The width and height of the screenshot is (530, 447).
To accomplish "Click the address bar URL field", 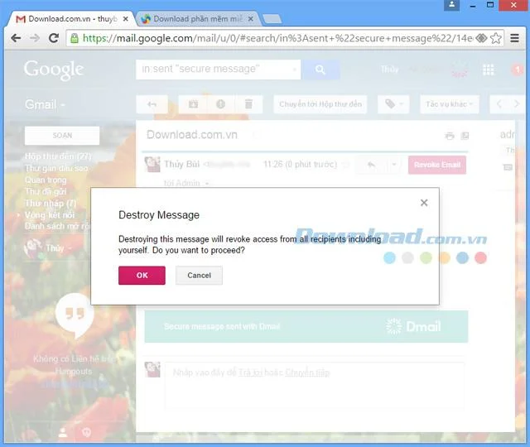I will [277, 38].
